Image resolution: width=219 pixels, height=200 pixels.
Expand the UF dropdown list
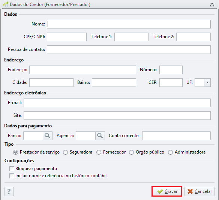pyautogui.click(x=207, y=82)
